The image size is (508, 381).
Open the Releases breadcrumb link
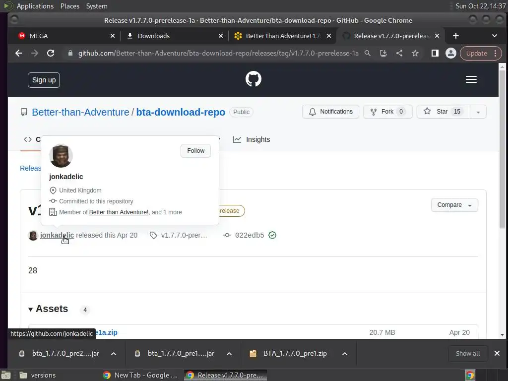pos(30,168)
